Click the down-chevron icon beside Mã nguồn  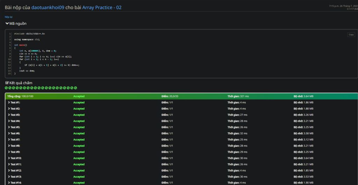point(7,23)
